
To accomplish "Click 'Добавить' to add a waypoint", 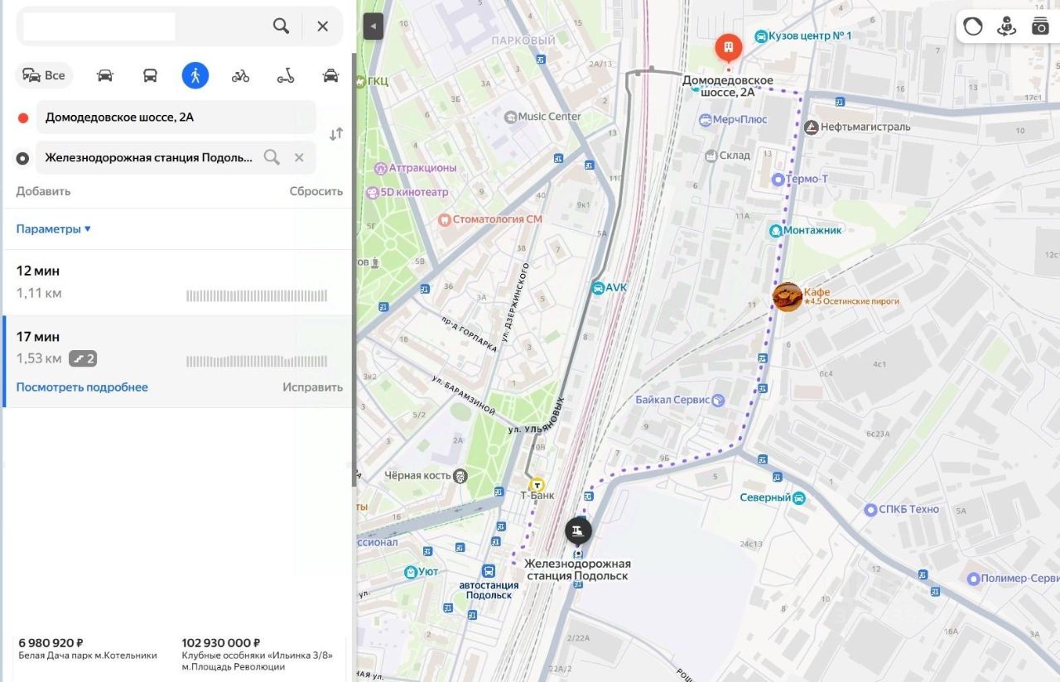I will point(43,191).
